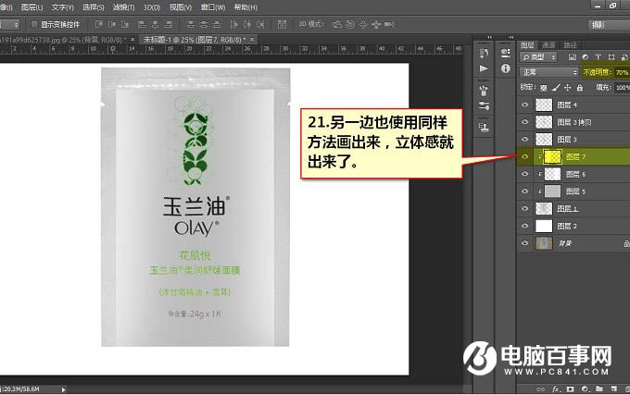The image size is (630, 394).
Task: Open the Actions panel play icon
Action: [484, 68]
